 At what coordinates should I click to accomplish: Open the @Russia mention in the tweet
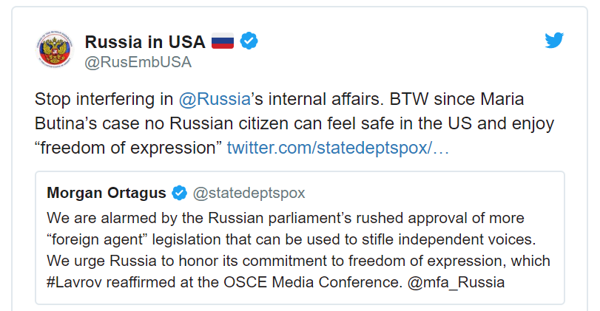pos(215,99)
